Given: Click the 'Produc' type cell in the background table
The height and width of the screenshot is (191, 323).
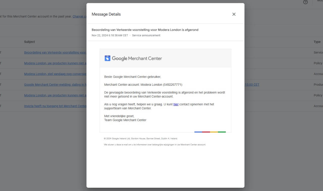Looking at the screenshot, I should [318, 85].
